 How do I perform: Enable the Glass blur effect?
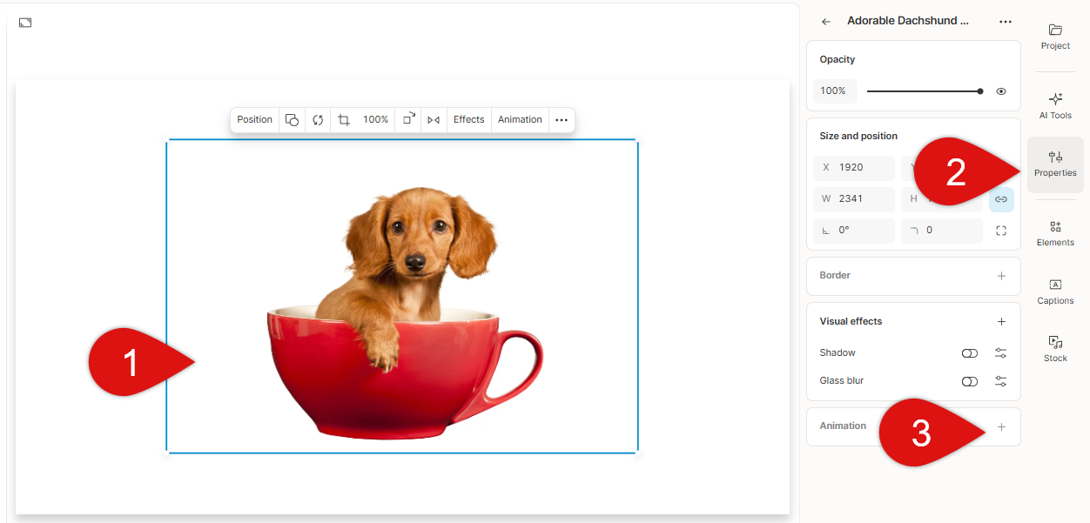click(x=970, y=381)
